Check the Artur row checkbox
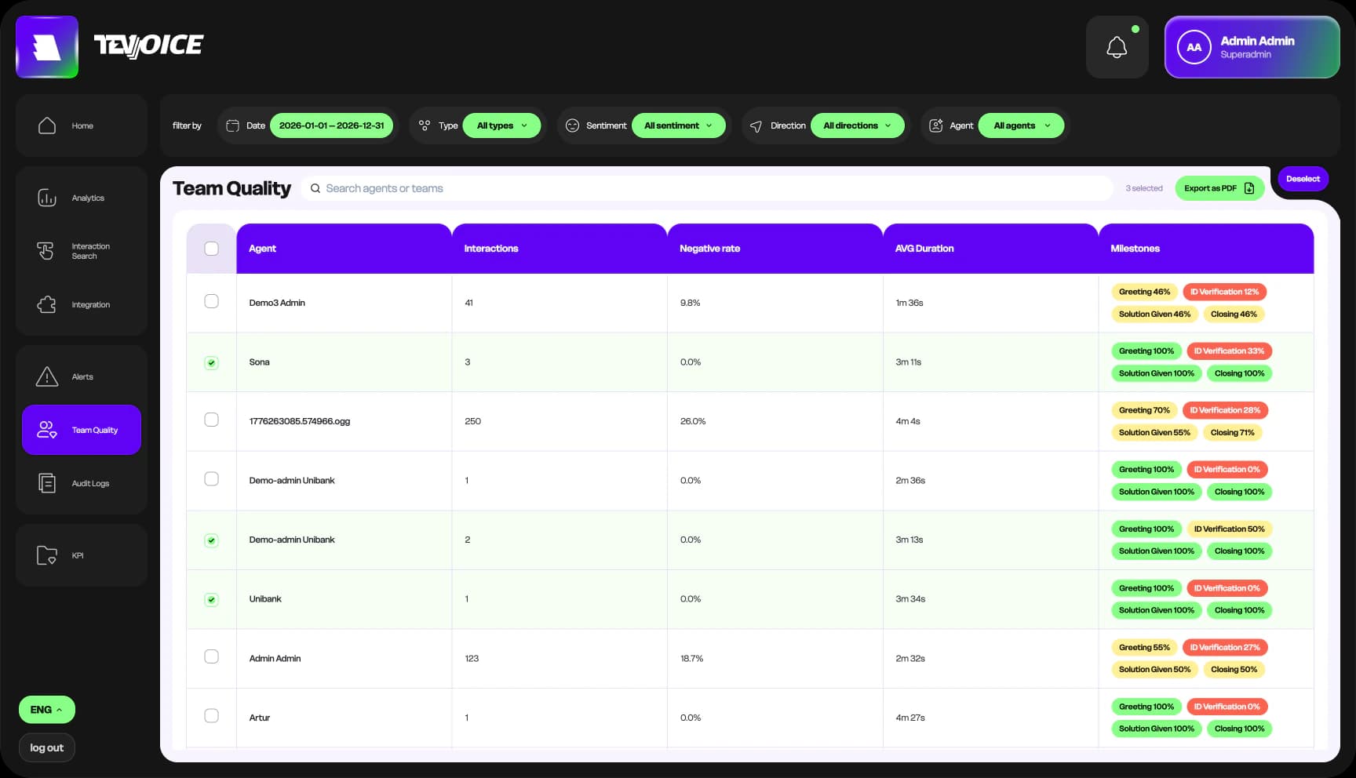Viewport: 1356px width, 778px height. tap(211, 715)
